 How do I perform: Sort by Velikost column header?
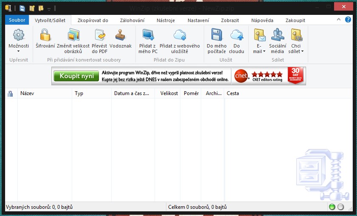point(168,93)
